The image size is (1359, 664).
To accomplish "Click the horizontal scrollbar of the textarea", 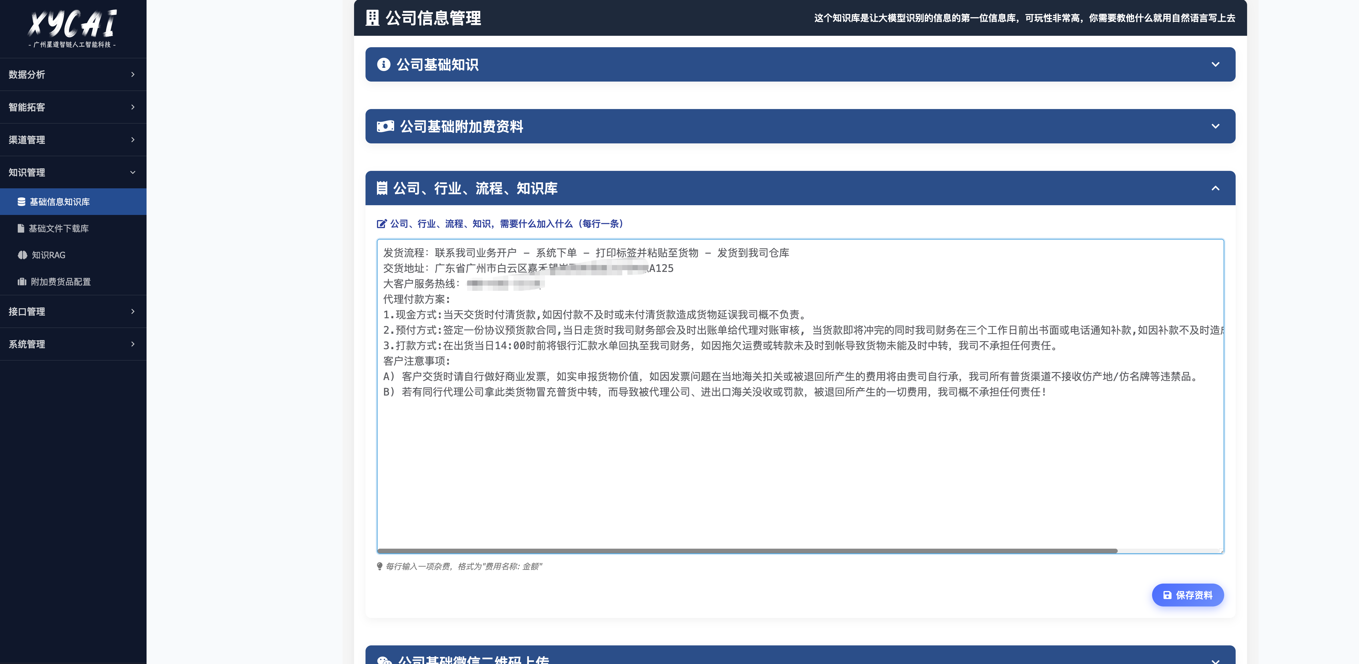I will click(x=748, y=551).
